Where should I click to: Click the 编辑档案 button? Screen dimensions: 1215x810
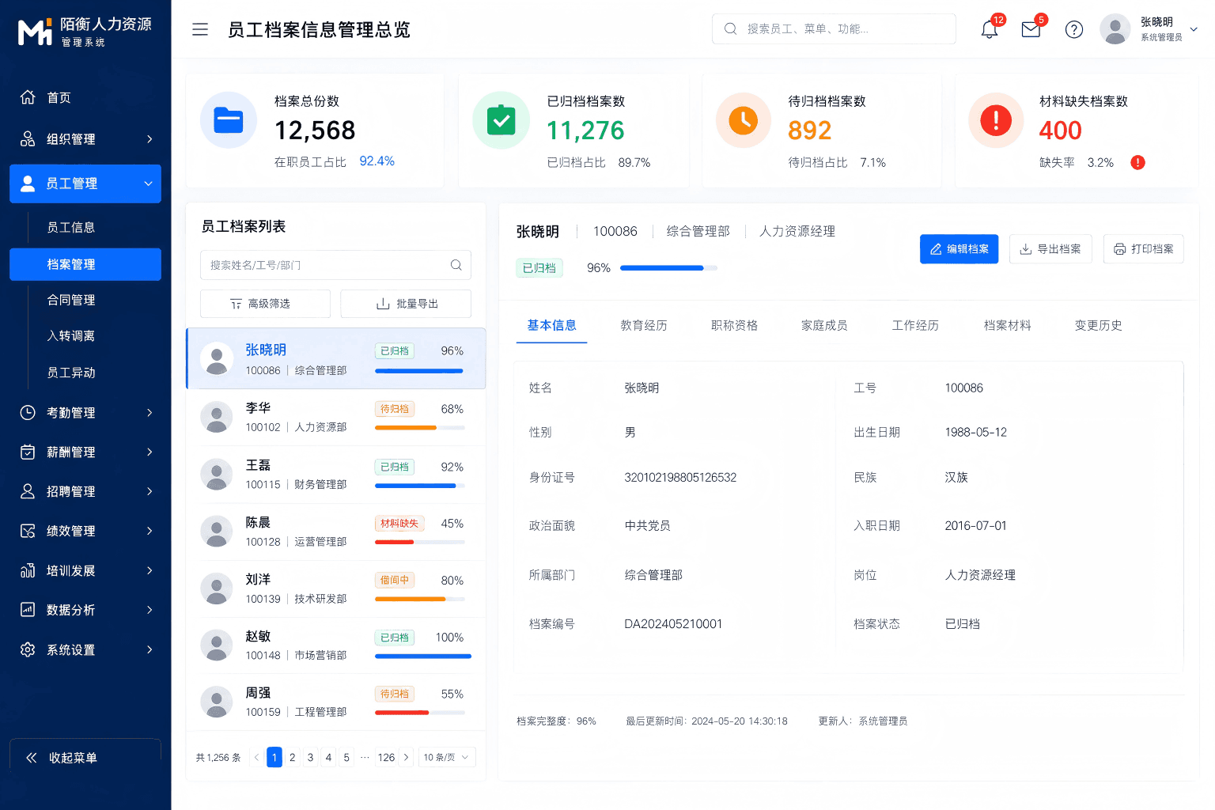tap(959, 249)
